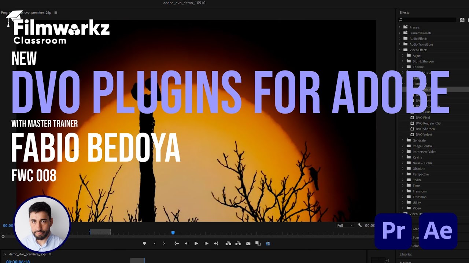Select the DVO Sharpen effect
The width and height of the screenshot is (469, 263).
click(x=425, y=129)
